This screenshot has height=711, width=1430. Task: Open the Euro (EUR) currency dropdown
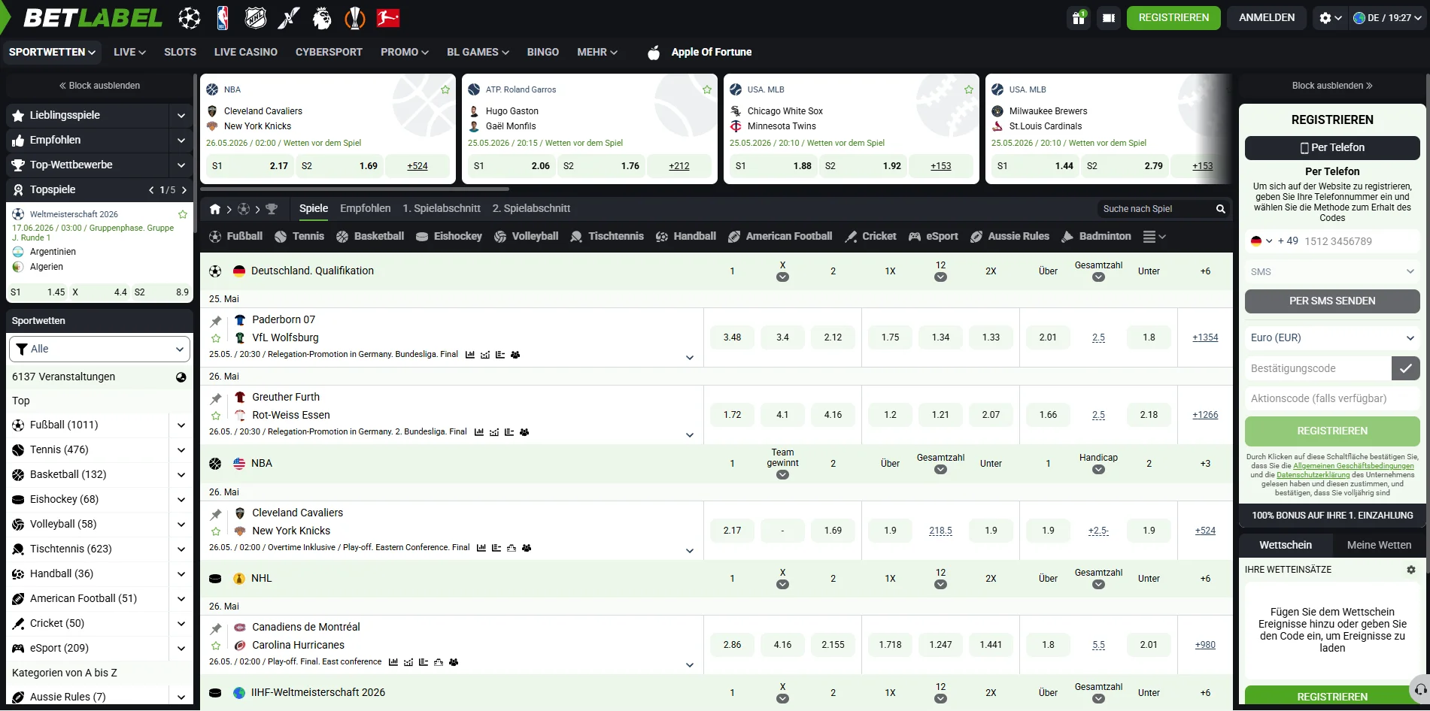tap(1332, 338)
